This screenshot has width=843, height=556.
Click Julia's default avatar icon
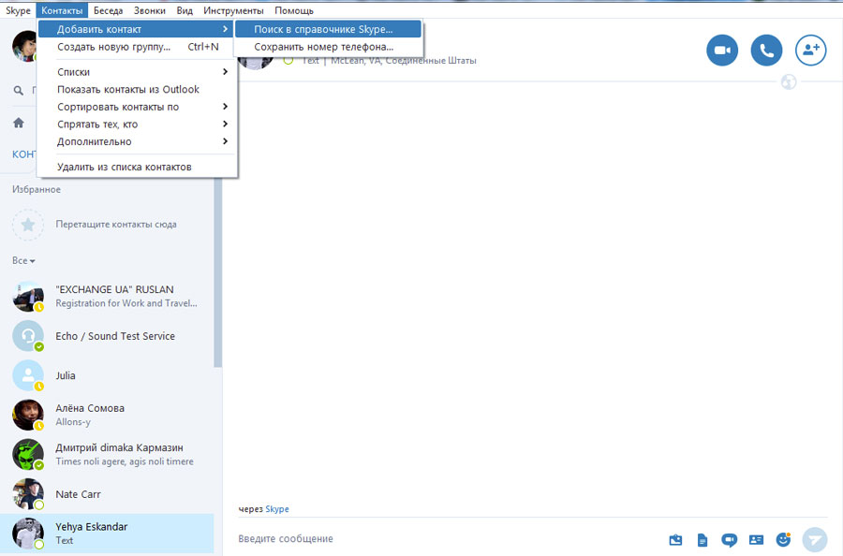[28, 375]
